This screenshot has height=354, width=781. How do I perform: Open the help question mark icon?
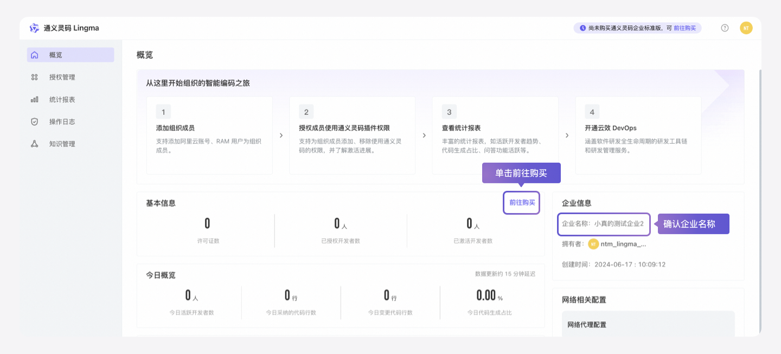click(x=725, y=28)
